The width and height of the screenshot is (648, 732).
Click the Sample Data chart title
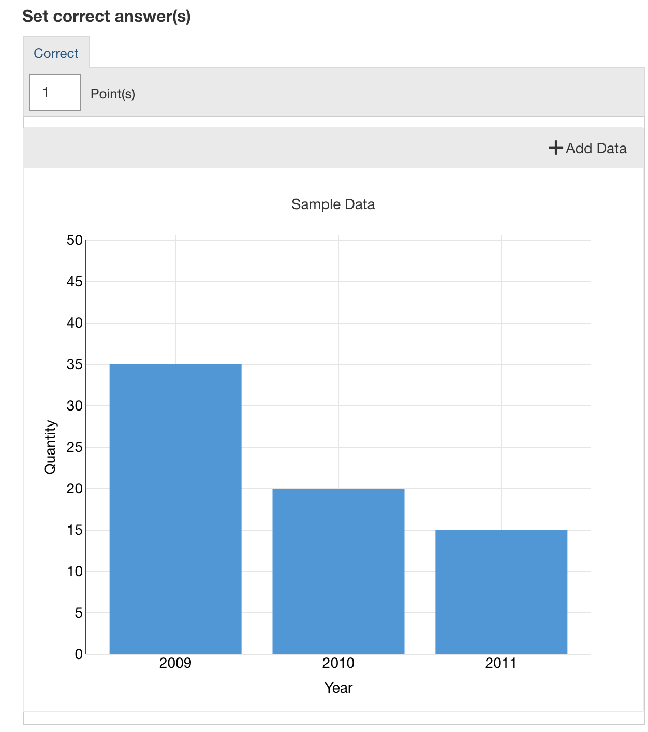click(334, 204)
